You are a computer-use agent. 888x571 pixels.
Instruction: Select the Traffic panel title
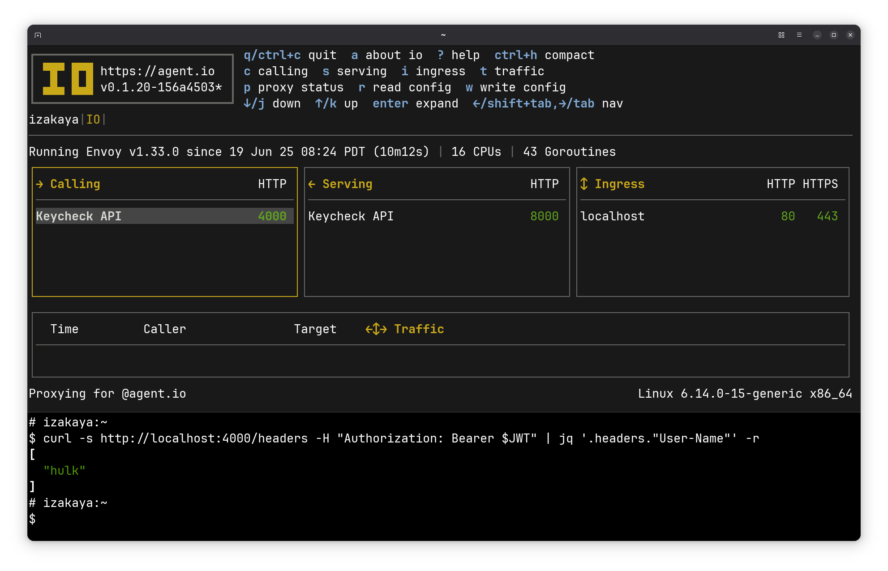(419, 329)
